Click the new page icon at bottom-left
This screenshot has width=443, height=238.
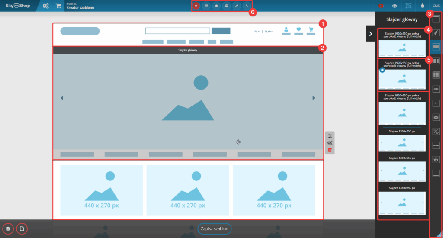[x=22, y=228]
